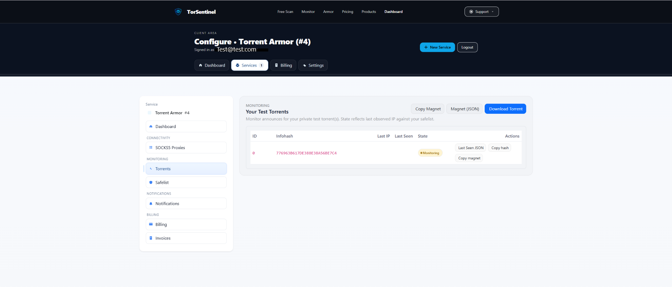Click the torrent ID 0 cell
This screenshot has height=287, width=672.
253,153
